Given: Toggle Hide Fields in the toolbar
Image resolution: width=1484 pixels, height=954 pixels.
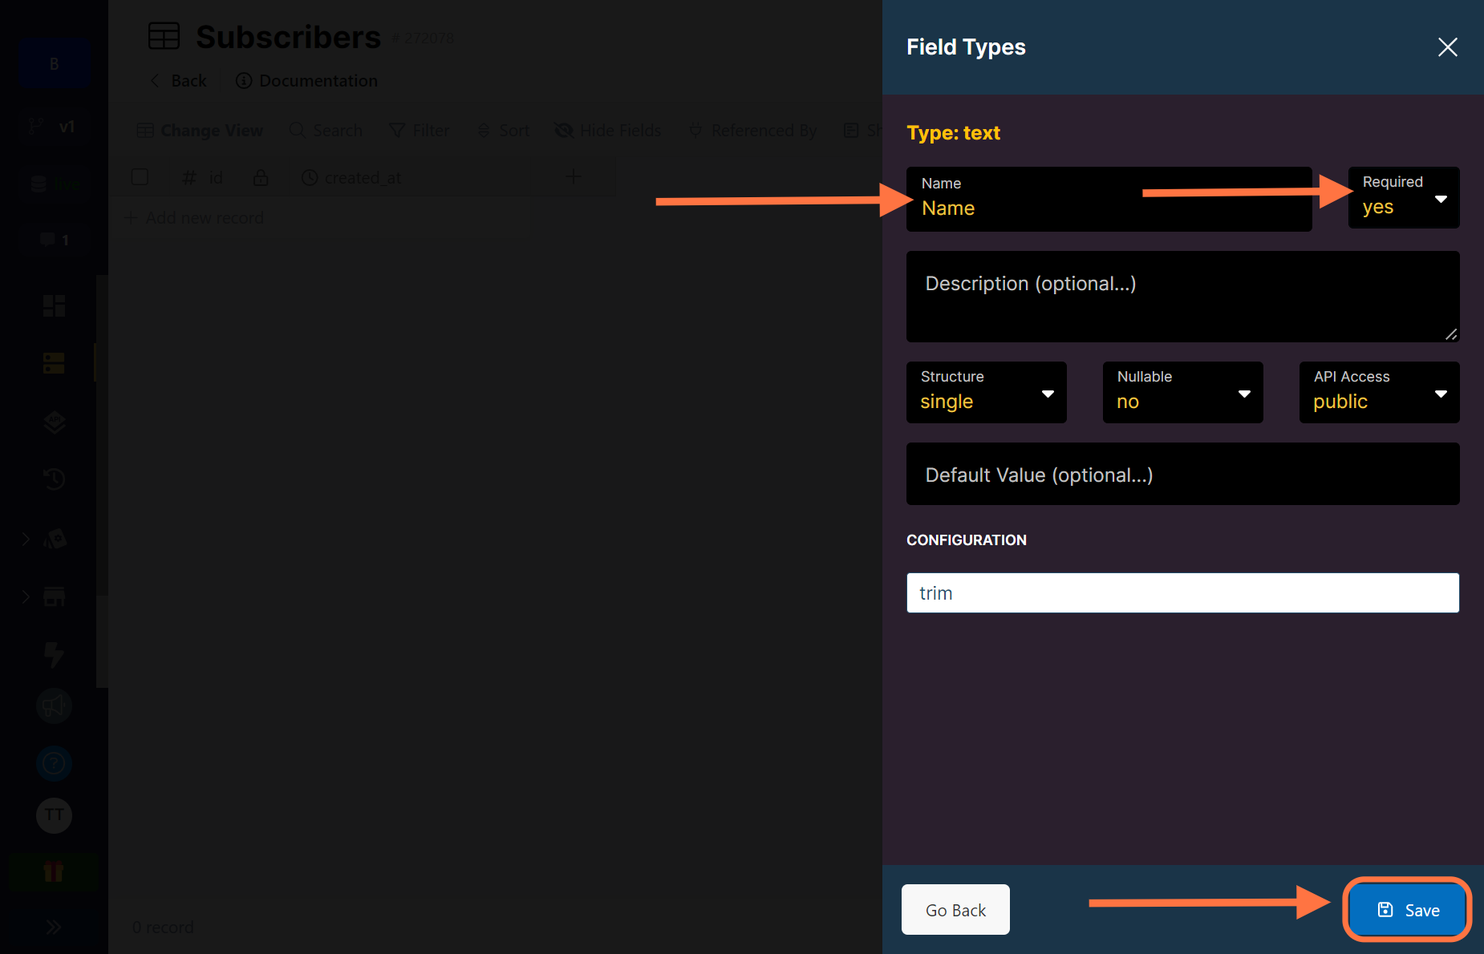Looking at the screenshot, I should 608,131.
